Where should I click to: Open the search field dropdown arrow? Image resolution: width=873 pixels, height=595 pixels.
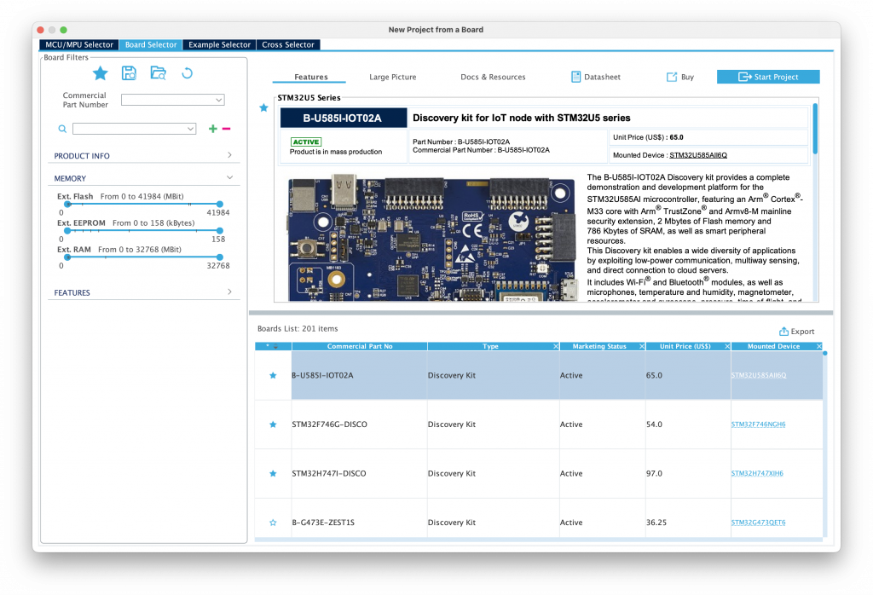[190, 129]
